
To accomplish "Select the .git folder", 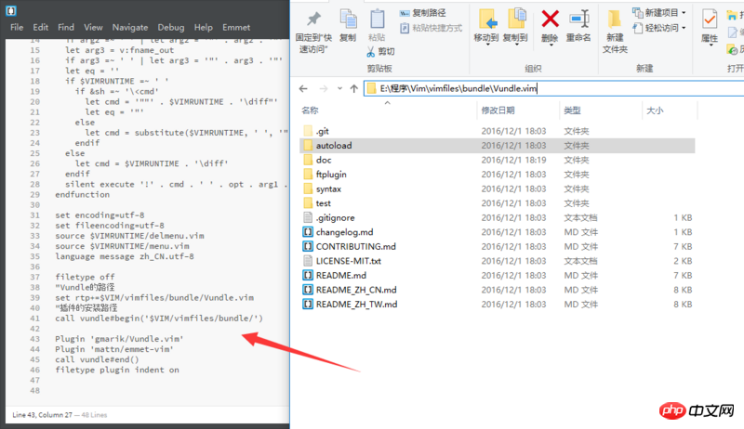I will tap(498, 131).
